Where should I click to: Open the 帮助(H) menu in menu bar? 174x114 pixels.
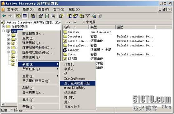[74, 10]
